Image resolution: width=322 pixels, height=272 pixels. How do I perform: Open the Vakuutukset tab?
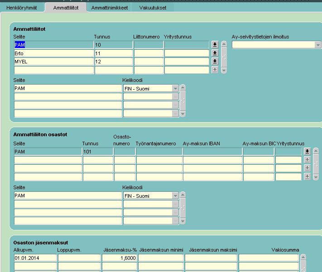click(x=153, y=8)
